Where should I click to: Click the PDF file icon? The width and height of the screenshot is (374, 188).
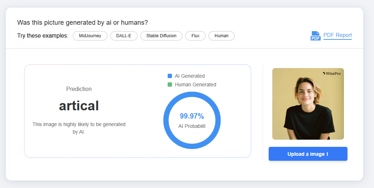click(x=315, y=36)
